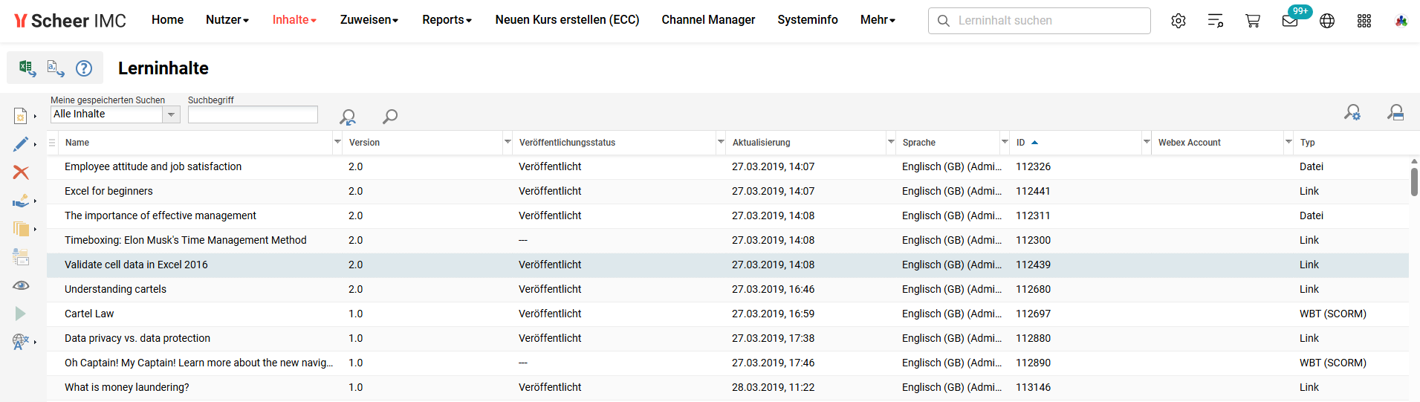
Task: Click the globe language icon in header
Action: click(x=1327, y=21)
